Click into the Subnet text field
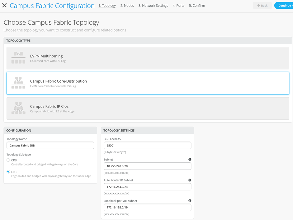 [x=147, y=166]
